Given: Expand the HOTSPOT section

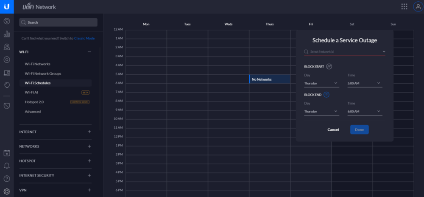Looking at the screenshot, I should [89, 161].
